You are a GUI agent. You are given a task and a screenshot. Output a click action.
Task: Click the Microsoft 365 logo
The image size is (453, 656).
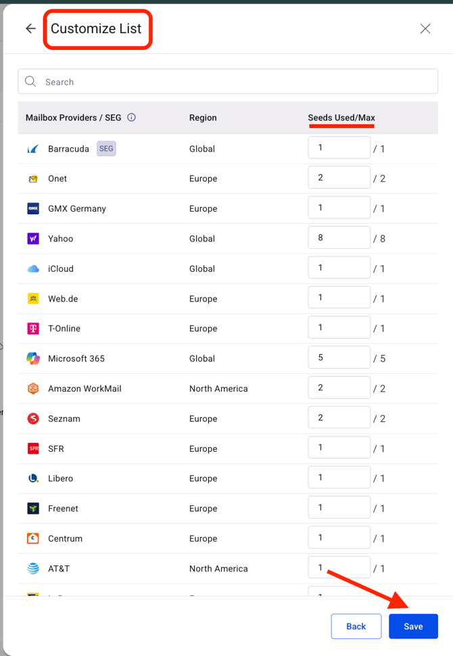(33, 358)
